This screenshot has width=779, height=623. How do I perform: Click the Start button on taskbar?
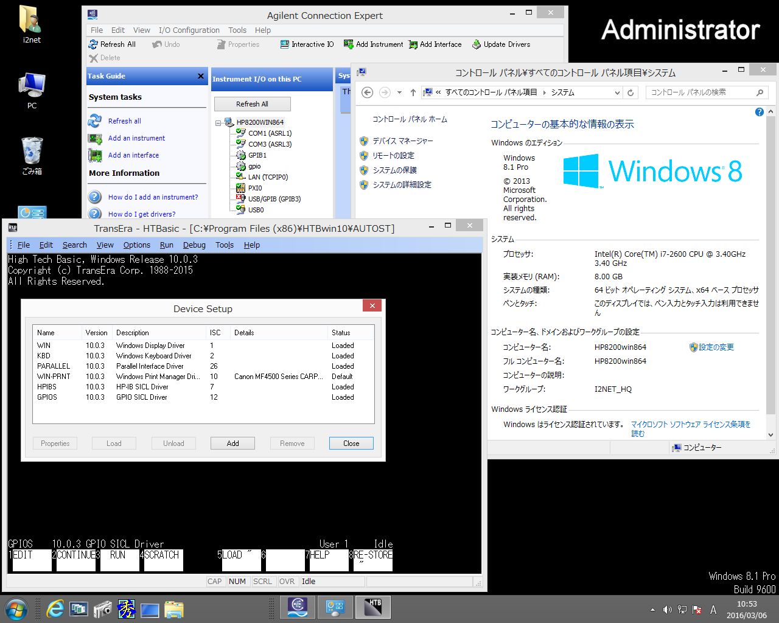tap(16, 609)
